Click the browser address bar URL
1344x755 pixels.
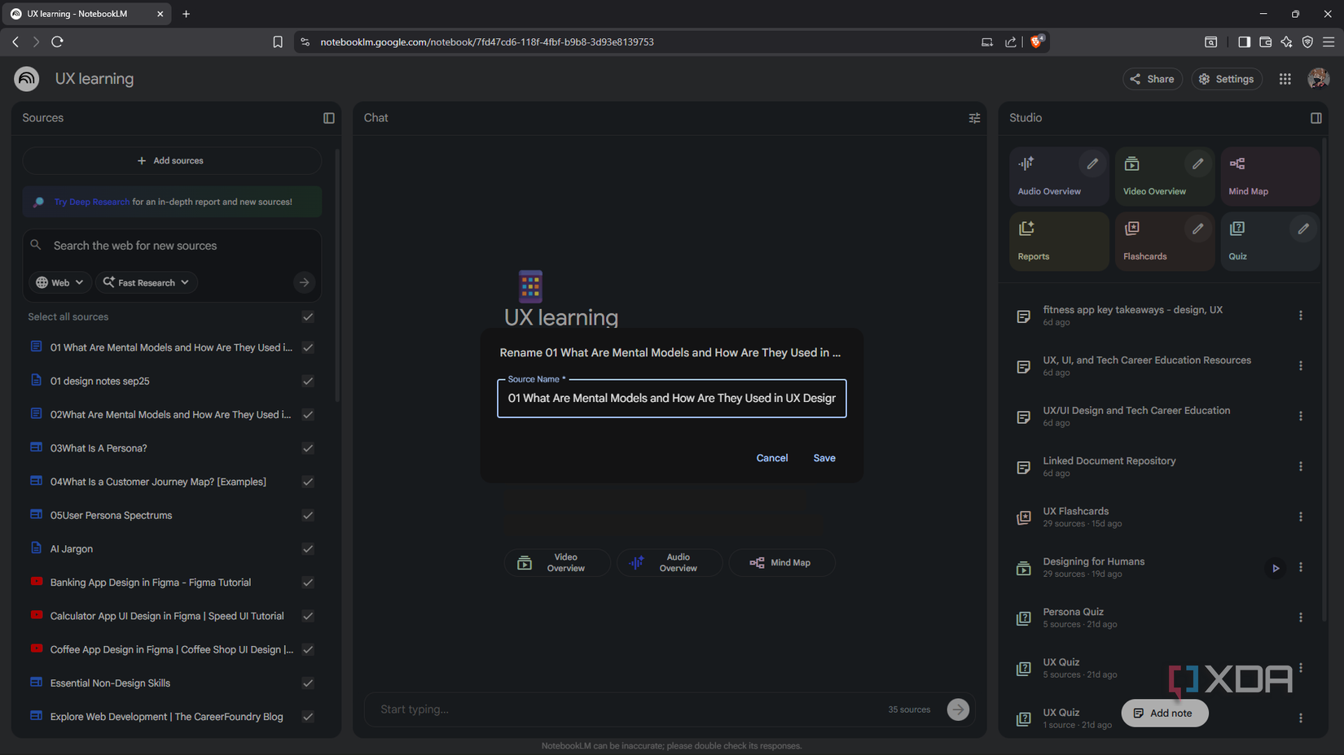pos(487,41)
